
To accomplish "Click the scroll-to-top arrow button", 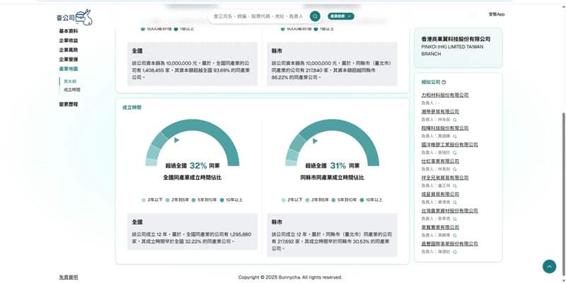I will click(549, 267).
